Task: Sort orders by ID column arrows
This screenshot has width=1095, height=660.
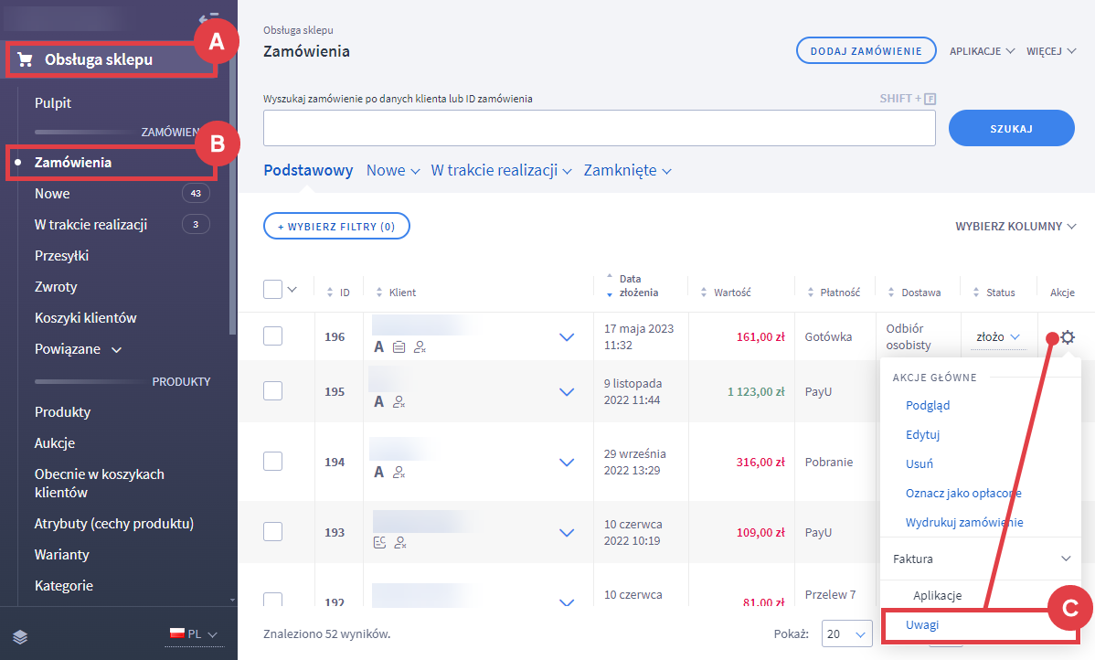Action: point(330,293)
